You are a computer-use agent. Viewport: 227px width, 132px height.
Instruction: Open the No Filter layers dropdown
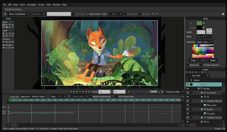[198, 76]
